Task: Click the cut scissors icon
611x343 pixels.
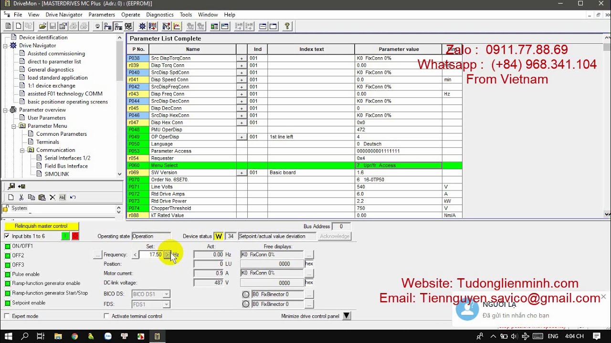Action: pos(21,197)
